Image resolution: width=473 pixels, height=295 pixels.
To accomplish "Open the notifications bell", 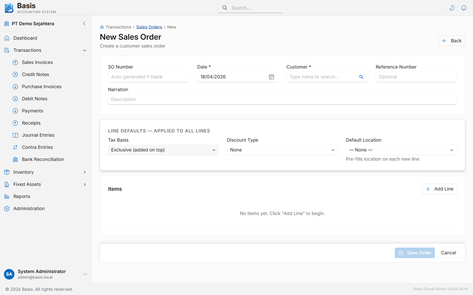I will (x=464, y=8).
